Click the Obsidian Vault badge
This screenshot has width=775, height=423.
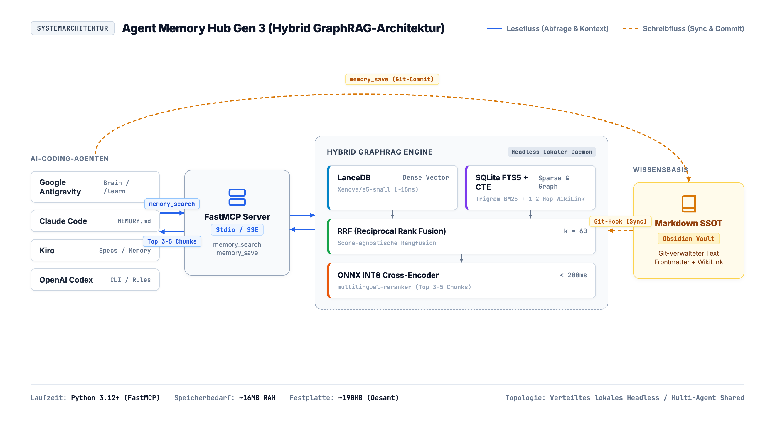[x=688, y=239]
